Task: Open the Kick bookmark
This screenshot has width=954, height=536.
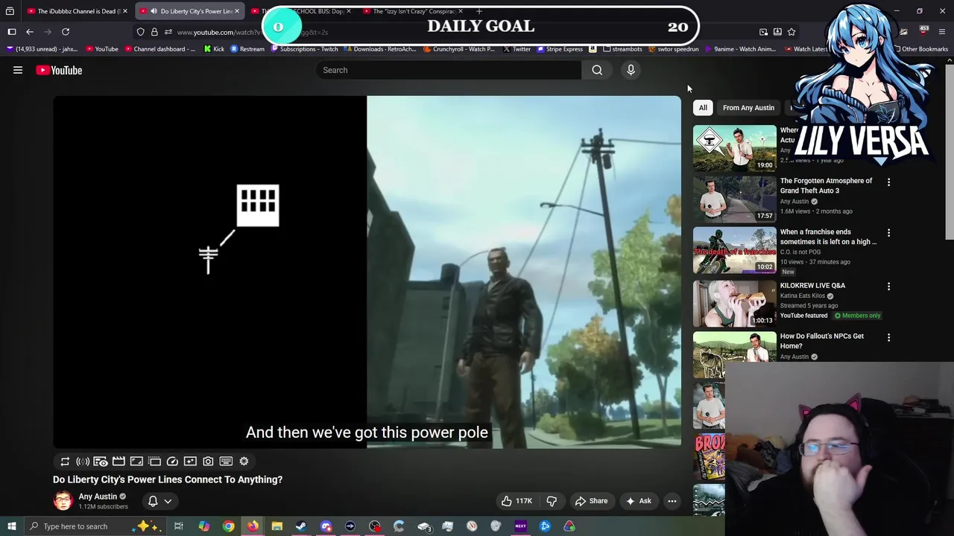Action: click(x=213, y=49)
